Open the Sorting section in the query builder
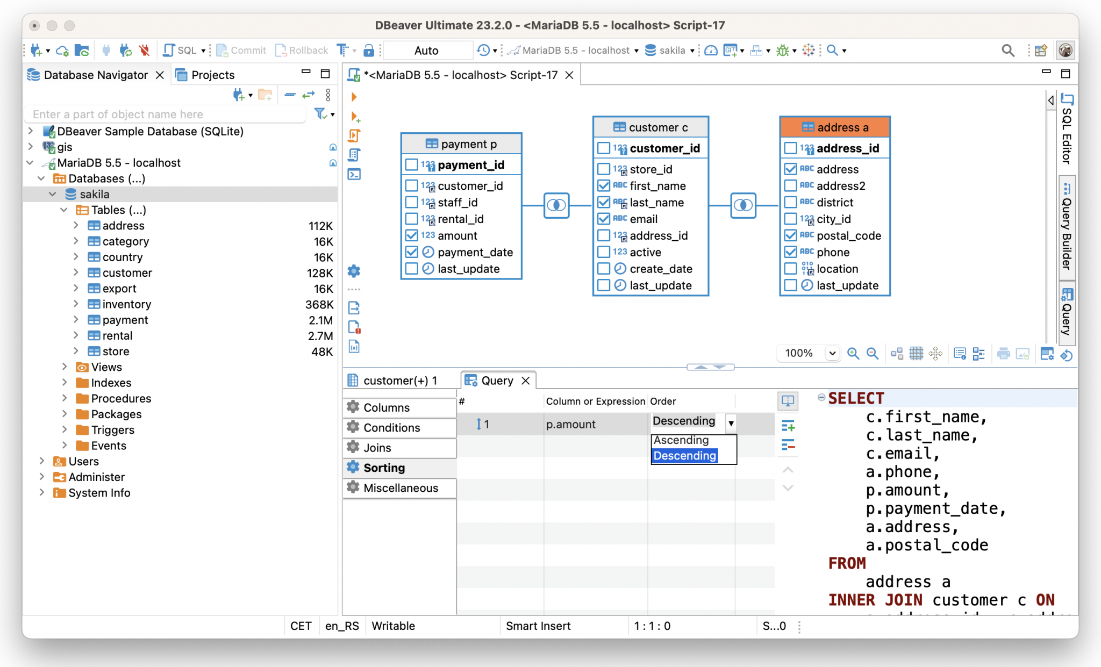Viewport: 1101px width, 667px height. (385, 468)
